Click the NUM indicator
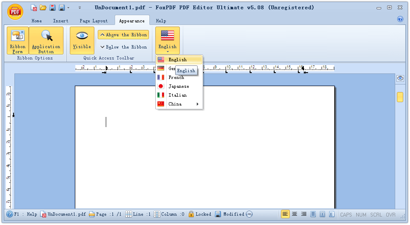 (x=361, y=215)
